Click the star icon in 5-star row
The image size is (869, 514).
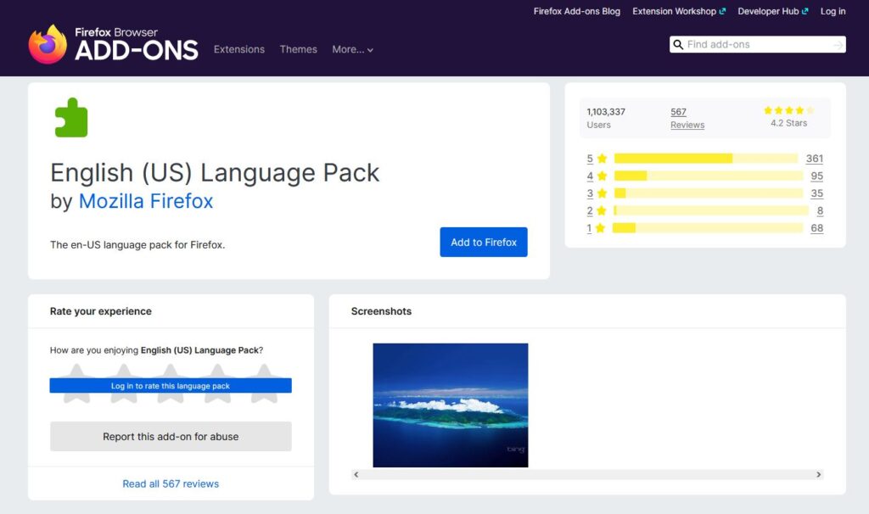point(602,159)
